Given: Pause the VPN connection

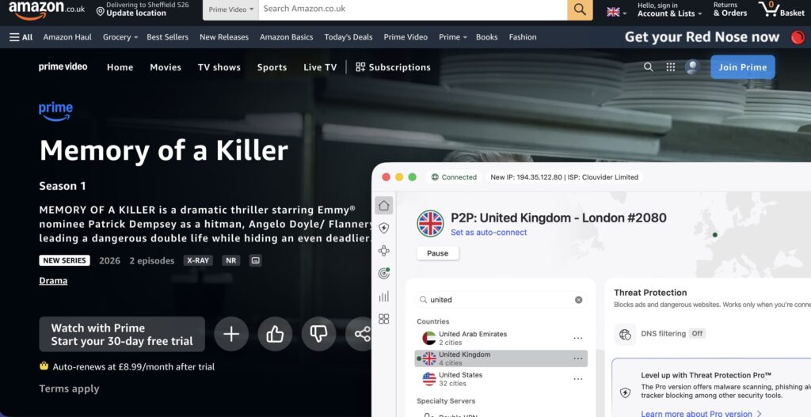Looking at the screenshot, I should point(437,253).
